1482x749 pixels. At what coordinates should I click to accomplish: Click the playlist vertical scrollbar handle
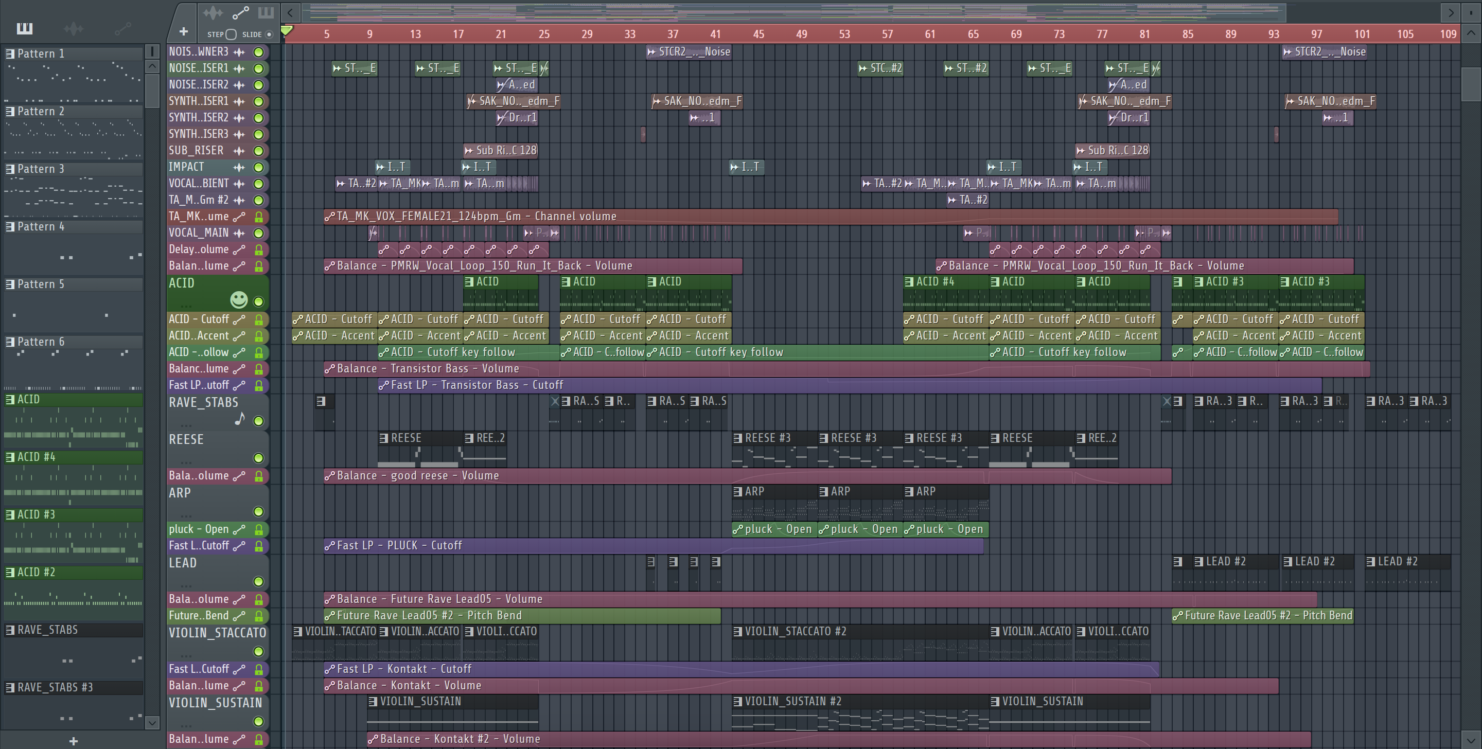click(1471, 84)
